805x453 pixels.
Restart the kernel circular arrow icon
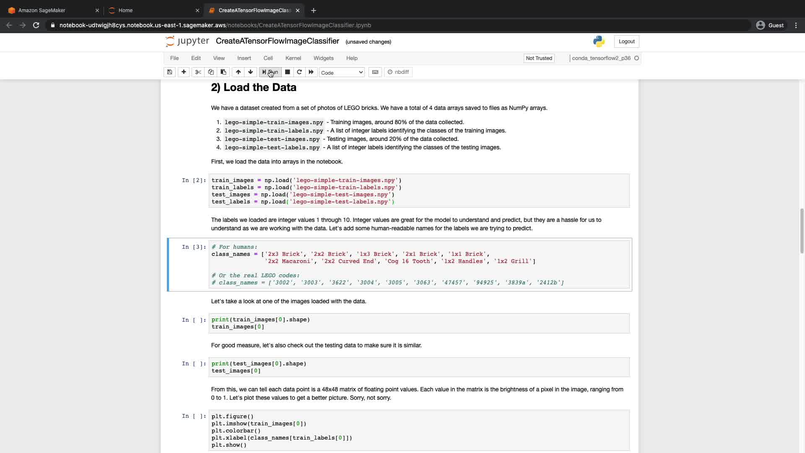click(299, 72)
